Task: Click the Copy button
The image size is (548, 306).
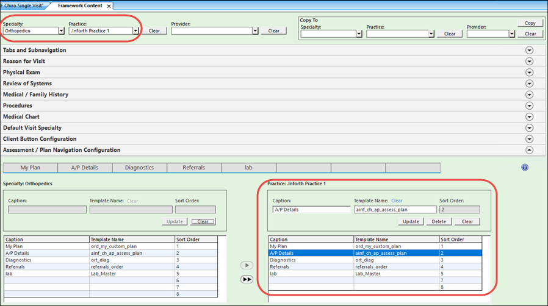Action: 530,23
